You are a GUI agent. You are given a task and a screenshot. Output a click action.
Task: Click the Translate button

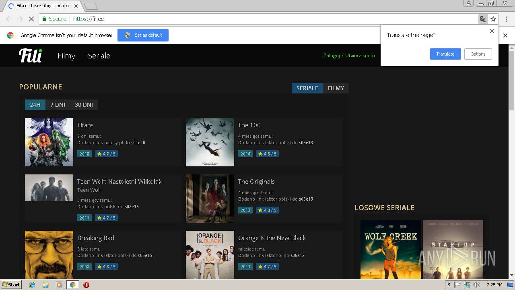tap(445, 54)
